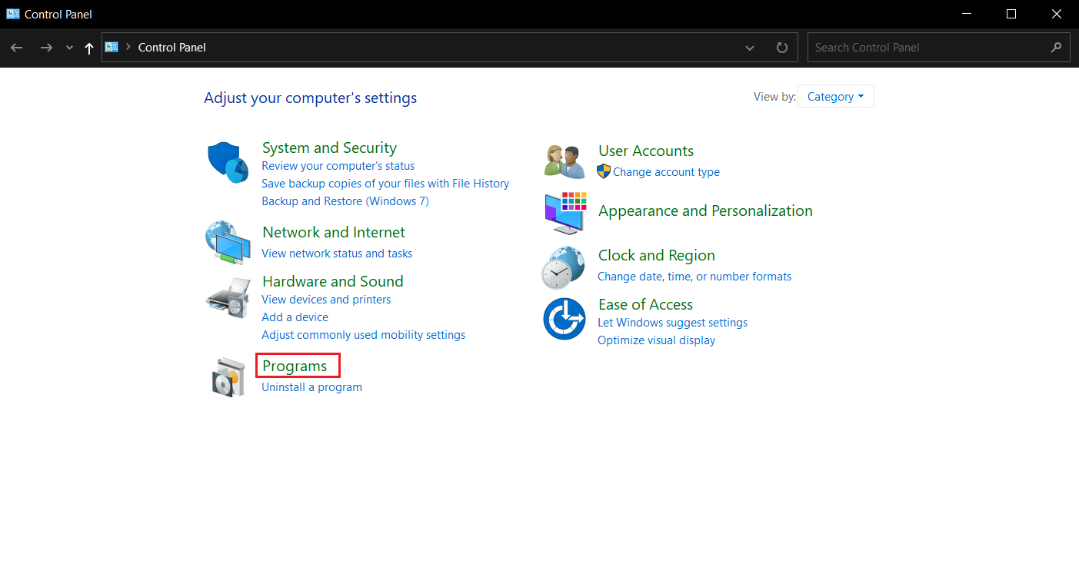Open the Programs category heading
Screen dimensions: 1079x567
(x=295, y=366)
